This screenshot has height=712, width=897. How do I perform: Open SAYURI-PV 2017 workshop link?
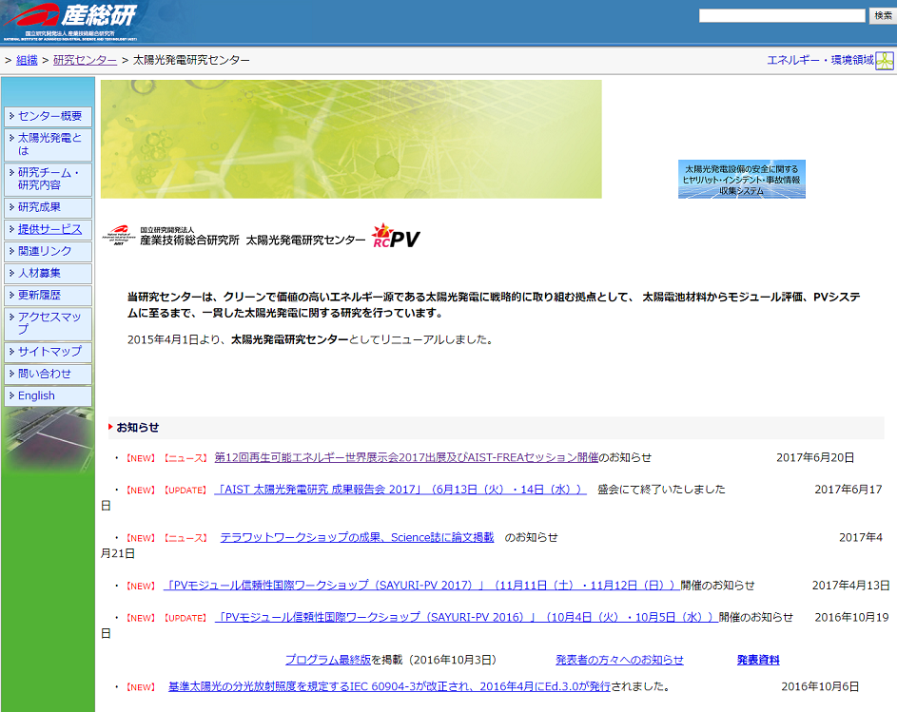[x=421, y=586]
